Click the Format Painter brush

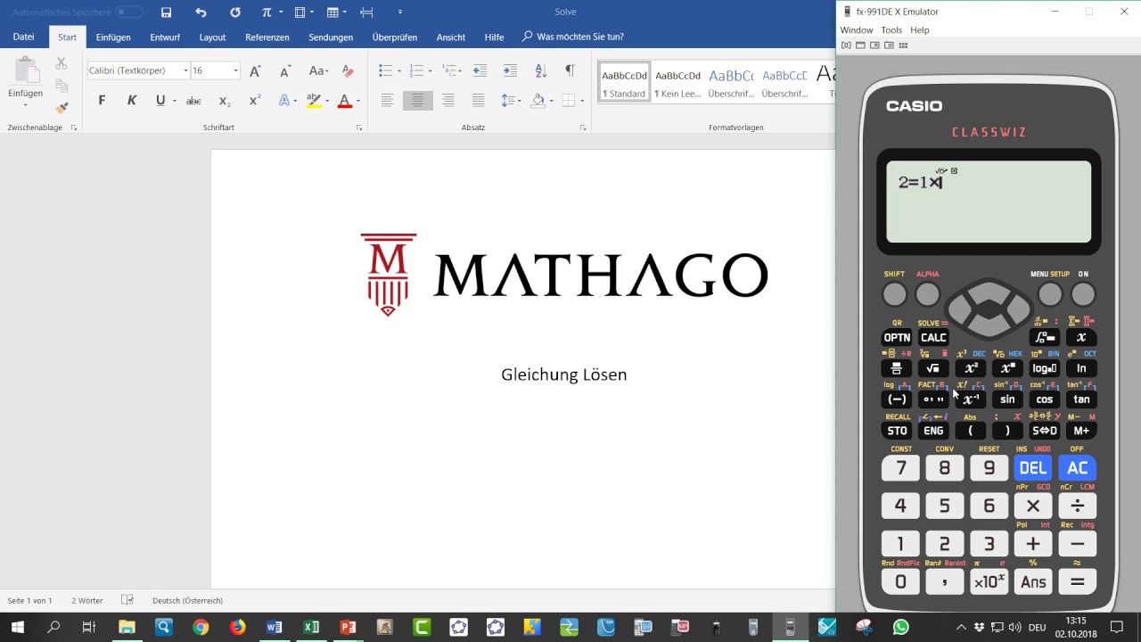[x=62, y=108]
